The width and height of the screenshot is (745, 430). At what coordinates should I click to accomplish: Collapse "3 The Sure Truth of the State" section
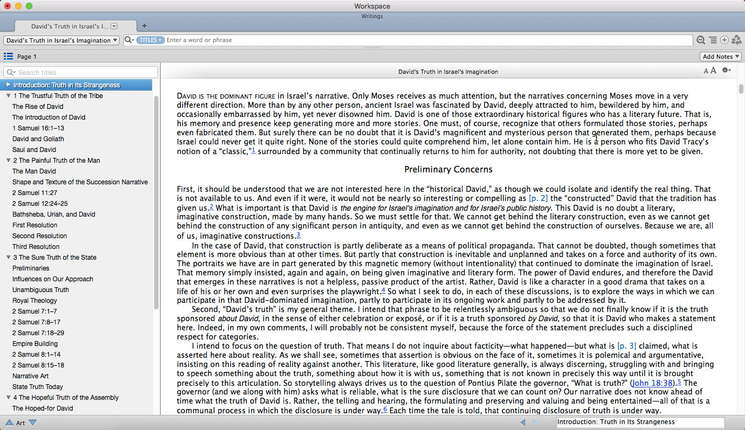9,258
